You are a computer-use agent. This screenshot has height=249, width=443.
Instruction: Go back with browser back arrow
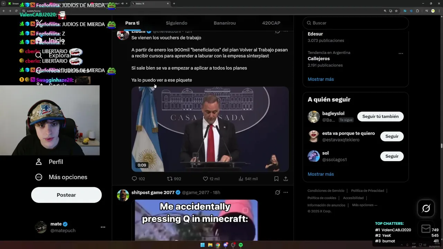click(x=4, y=11)
